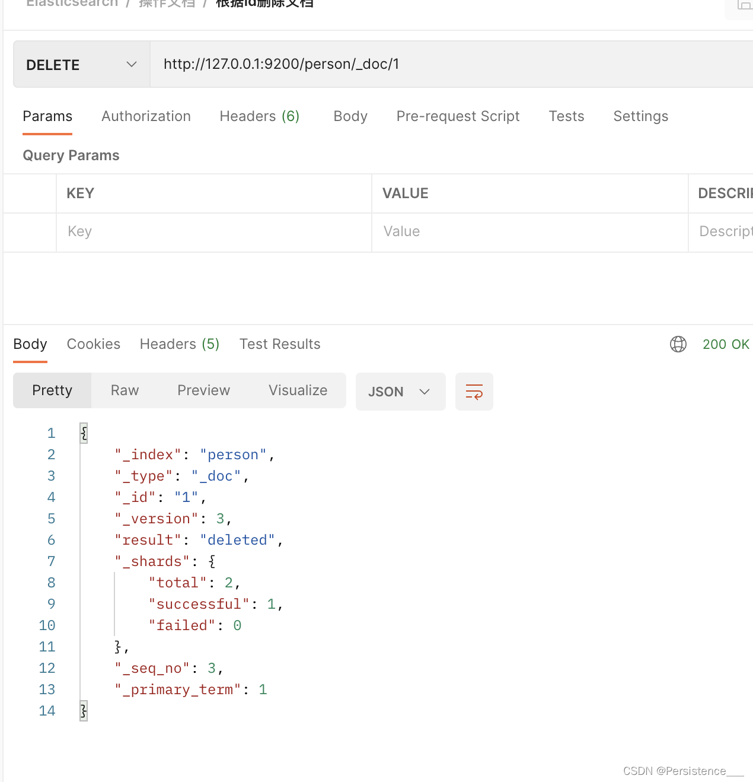Click the Query Params heading
This screenshot has height=782, width=753.
pos(71,155)
